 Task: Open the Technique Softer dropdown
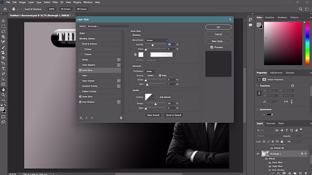pos(151,71)
